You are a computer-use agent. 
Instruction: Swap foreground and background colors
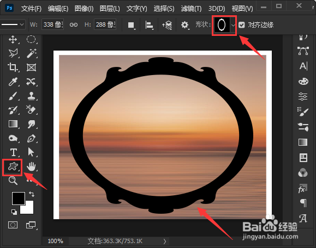point(32,194)
